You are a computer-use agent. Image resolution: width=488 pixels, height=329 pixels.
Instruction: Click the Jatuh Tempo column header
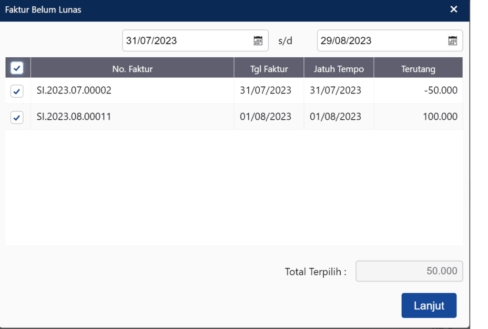point(338,69)
